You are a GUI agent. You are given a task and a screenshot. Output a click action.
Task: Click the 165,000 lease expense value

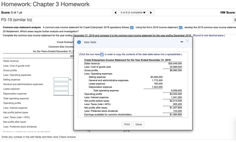[158, 84]
